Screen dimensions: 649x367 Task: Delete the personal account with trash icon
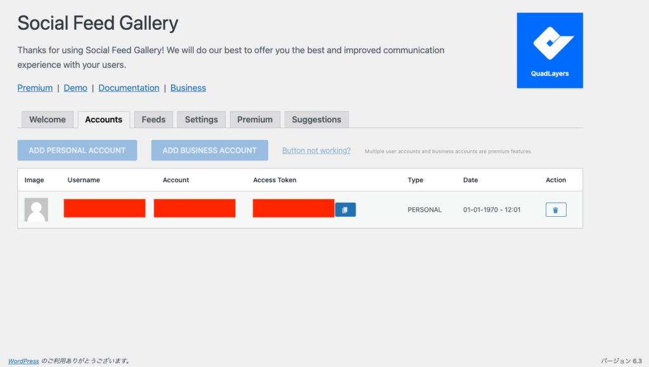tap(555, 210)
